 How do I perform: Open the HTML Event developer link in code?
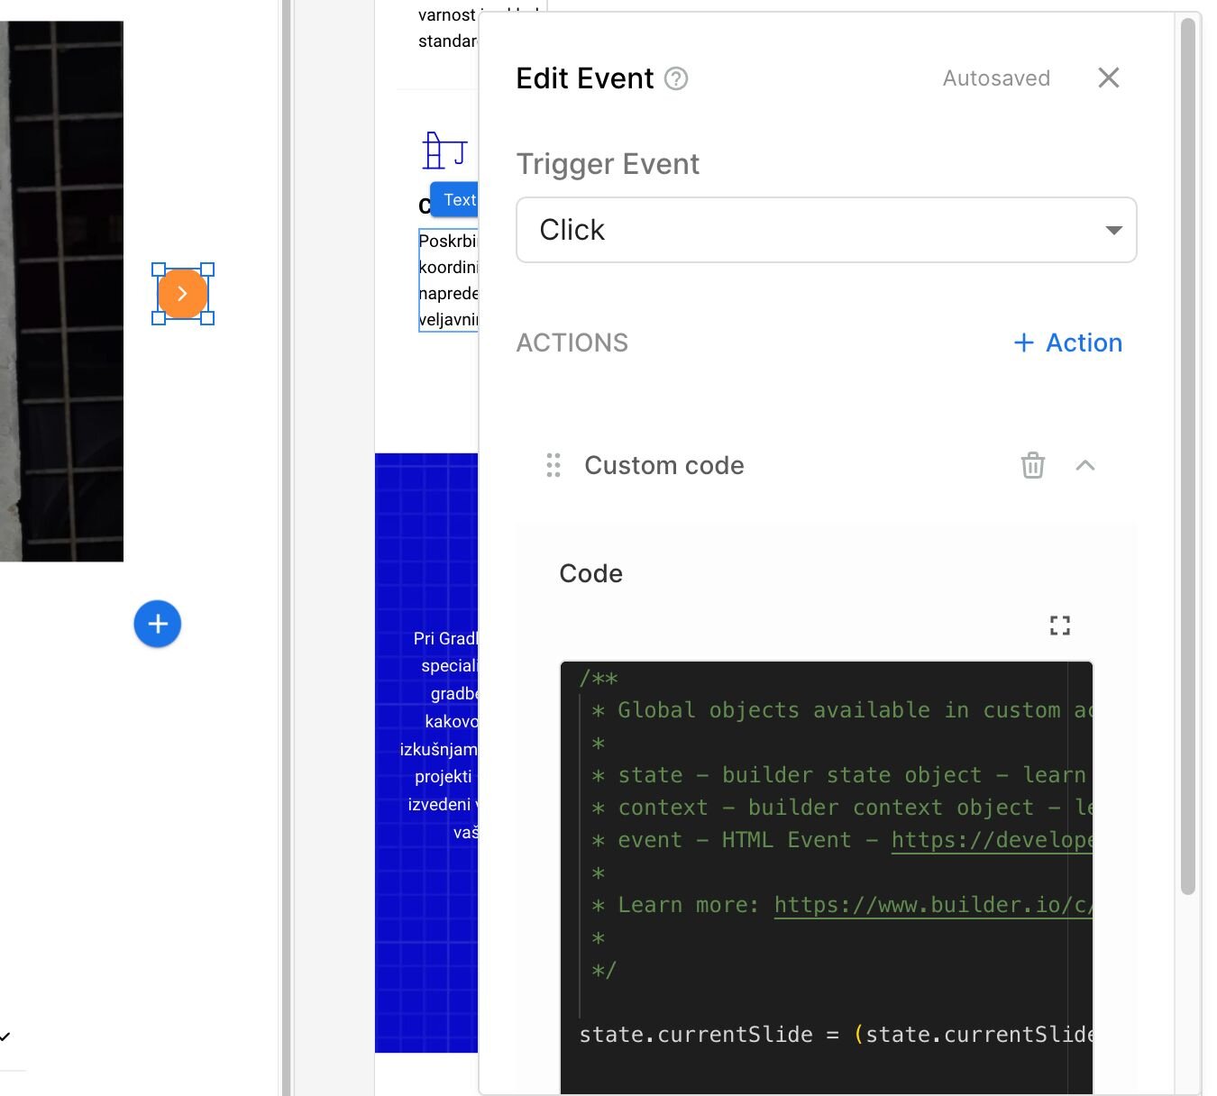(991, 840)
